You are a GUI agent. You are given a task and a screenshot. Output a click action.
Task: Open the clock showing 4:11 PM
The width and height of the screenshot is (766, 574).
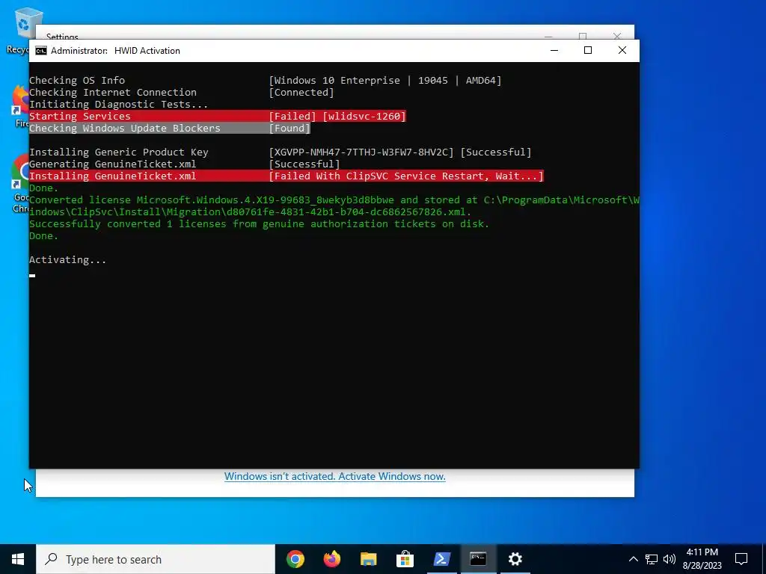702,559
